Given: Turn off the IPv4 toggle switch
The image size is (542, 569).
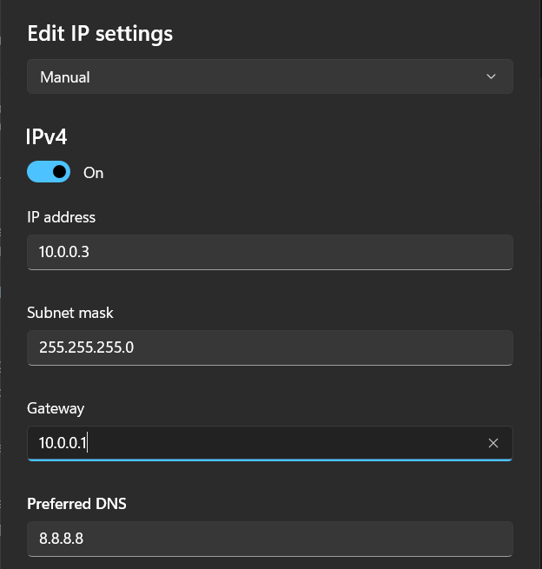Looking at the screenshot, I should point(49,172).
